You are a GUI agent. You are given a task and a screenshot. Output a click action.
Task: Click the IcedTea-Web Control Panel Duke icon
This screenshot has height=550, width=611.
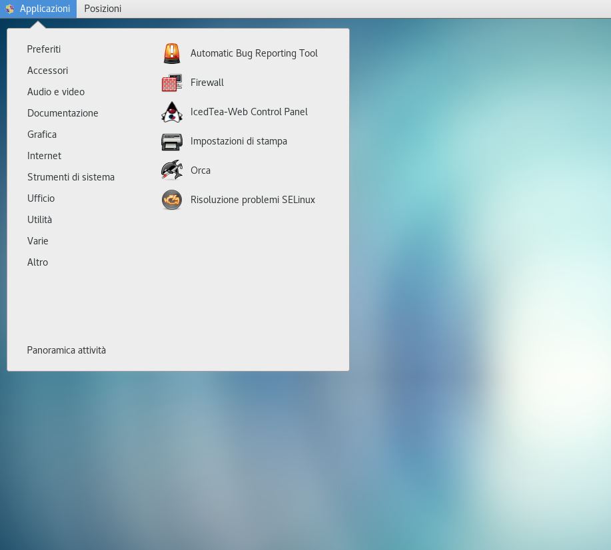coord(172,112)
